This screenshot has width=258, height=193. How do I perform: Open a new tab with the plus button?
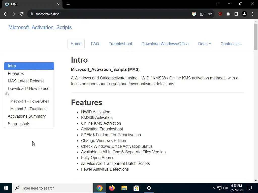point(68,4)
